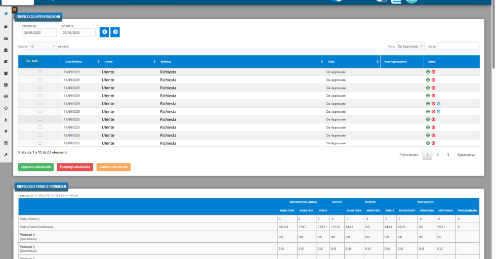
Task: Open the pie chart sidebar icon
Action: pos(6,62)
